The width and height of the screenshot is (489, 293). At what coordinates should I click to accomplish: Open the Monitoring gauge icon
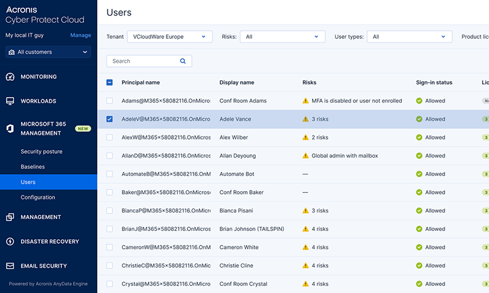[x=10, y=77]
